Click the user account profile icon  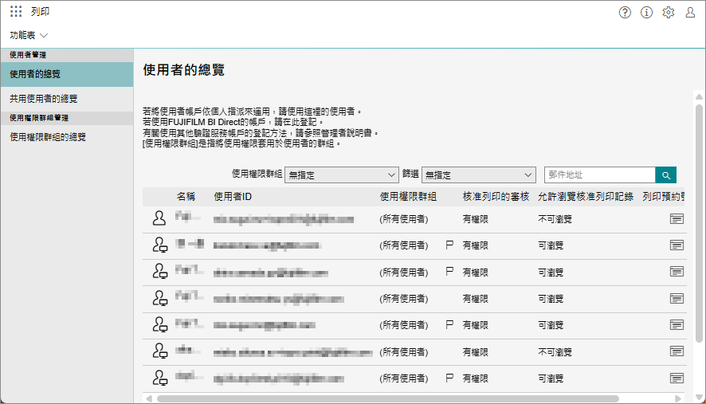(x=690, y=12)
